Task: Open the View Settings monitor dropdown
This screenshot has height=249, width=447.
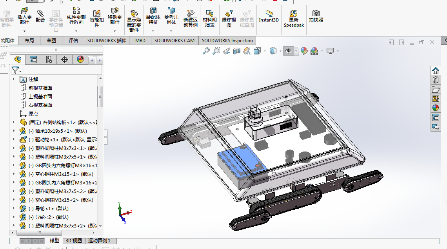Action: coord(338,51)
